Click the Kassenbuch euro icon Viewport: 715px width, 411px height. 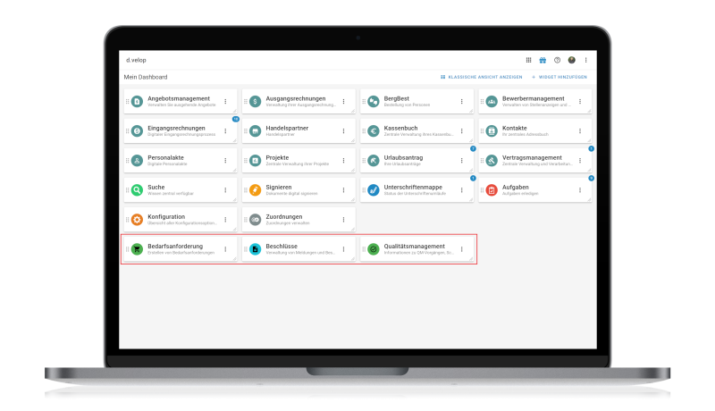tap(374, 130)
